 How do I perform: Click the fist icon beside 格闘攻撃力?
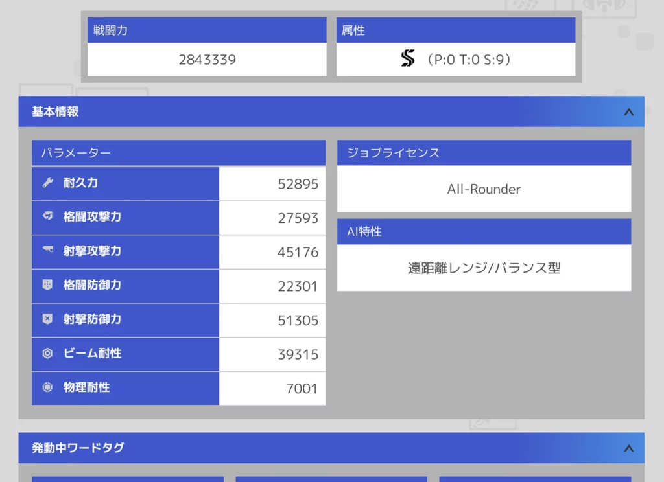(47, 217)
